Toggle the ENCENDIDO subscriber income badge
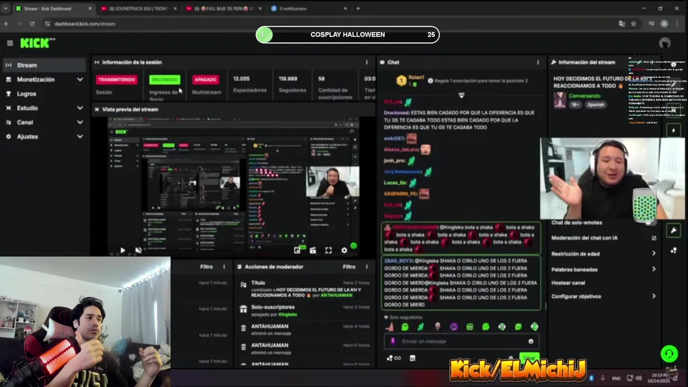Screen dimensions: 688x387 click(x=164, y=80)
